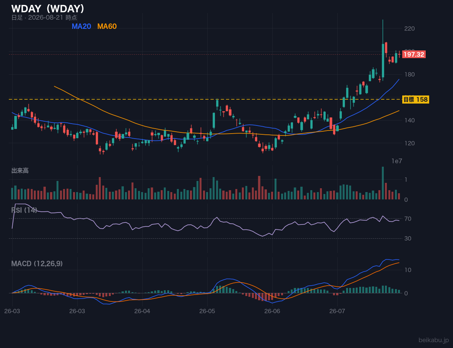Click the MACD (12,26,9) panel label
Screen dimensions: 453x348
click(x=37, y=264)
